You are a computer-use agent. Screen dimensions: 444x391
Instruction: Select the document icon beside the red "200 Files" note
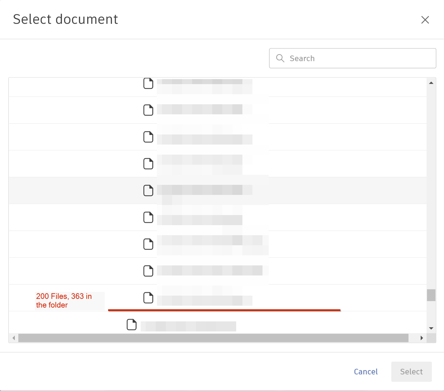[x=148, y=298]
